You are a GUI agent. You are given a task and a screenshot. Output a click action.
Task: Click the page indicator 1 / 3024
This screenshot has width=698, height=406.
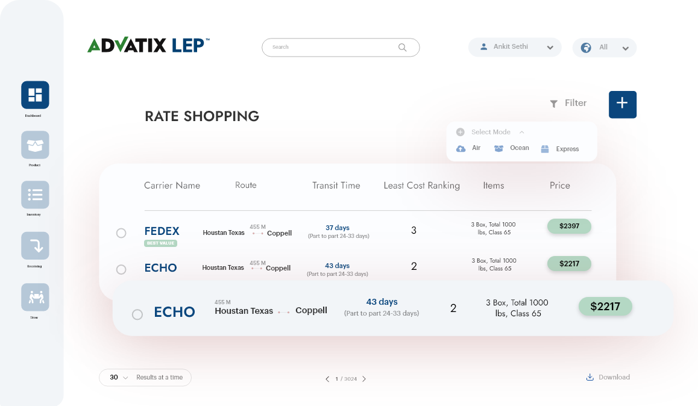(x=346, y=379)
